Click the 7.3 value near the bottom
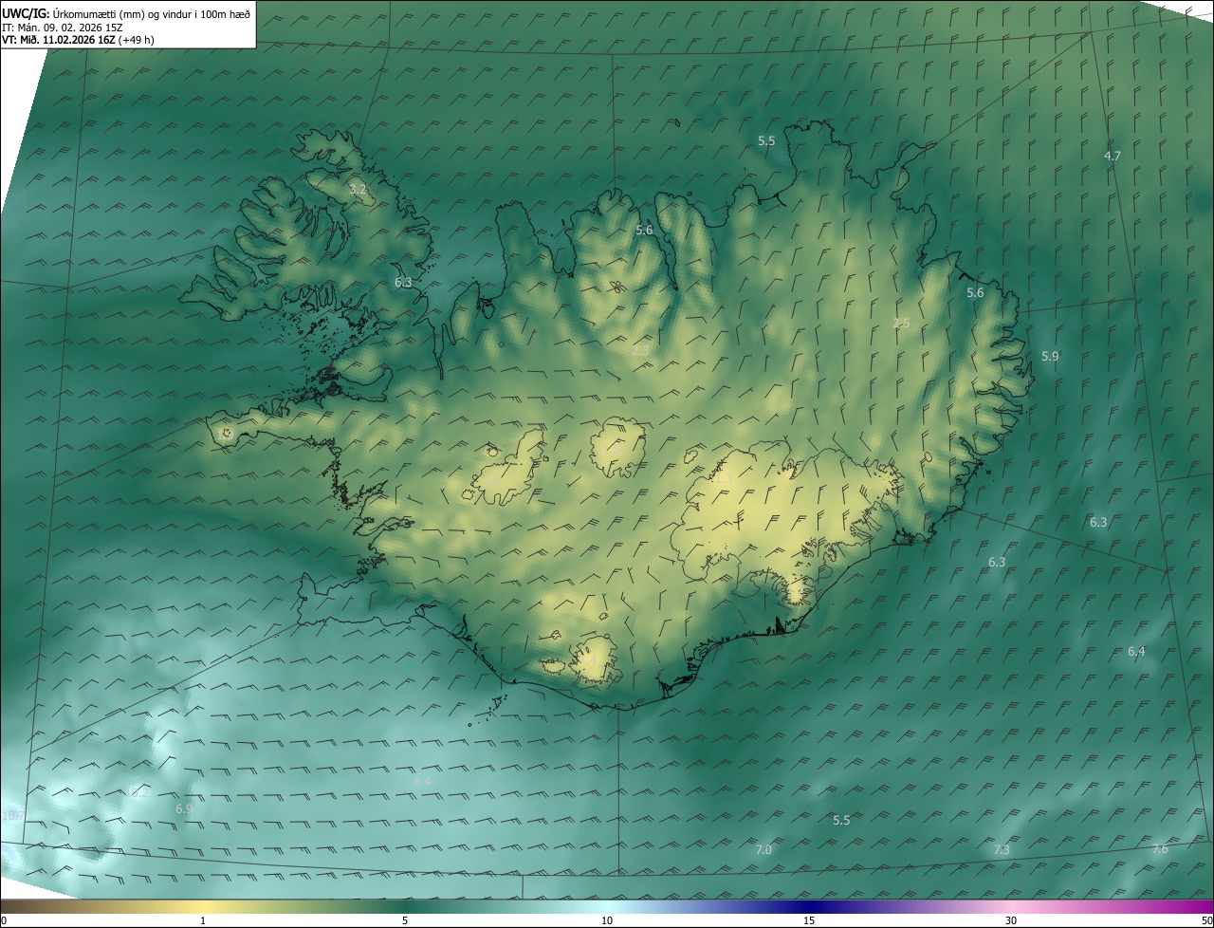 point(1002,850)
